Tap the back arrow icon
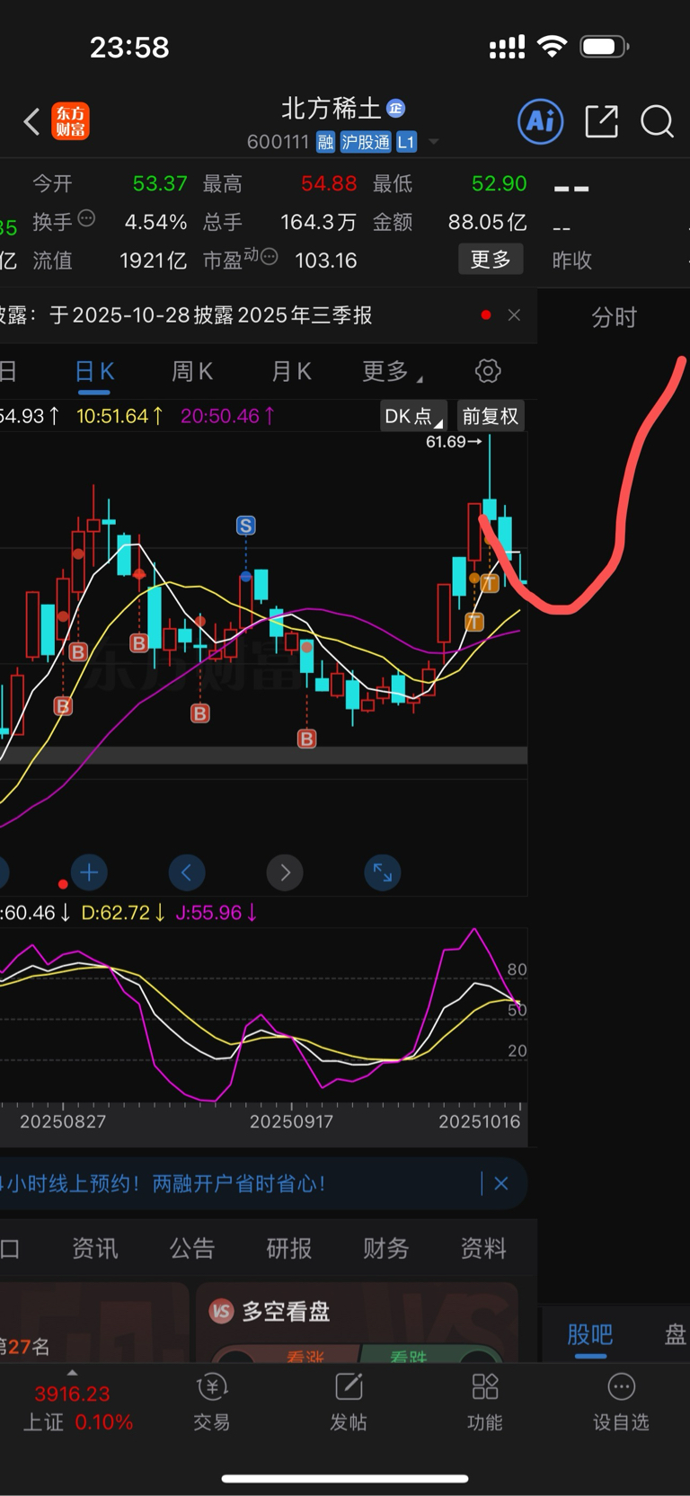This screenshot has height=1496, width=690. (x=31, y=121)
